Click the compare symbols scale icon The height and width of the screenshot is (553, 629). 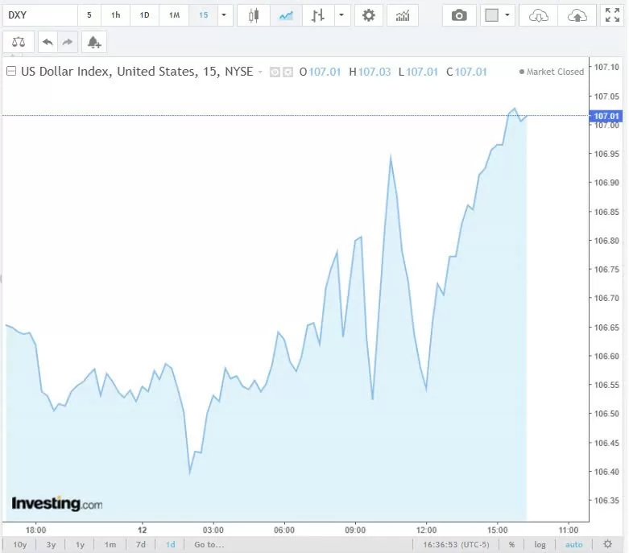point(19,42)
